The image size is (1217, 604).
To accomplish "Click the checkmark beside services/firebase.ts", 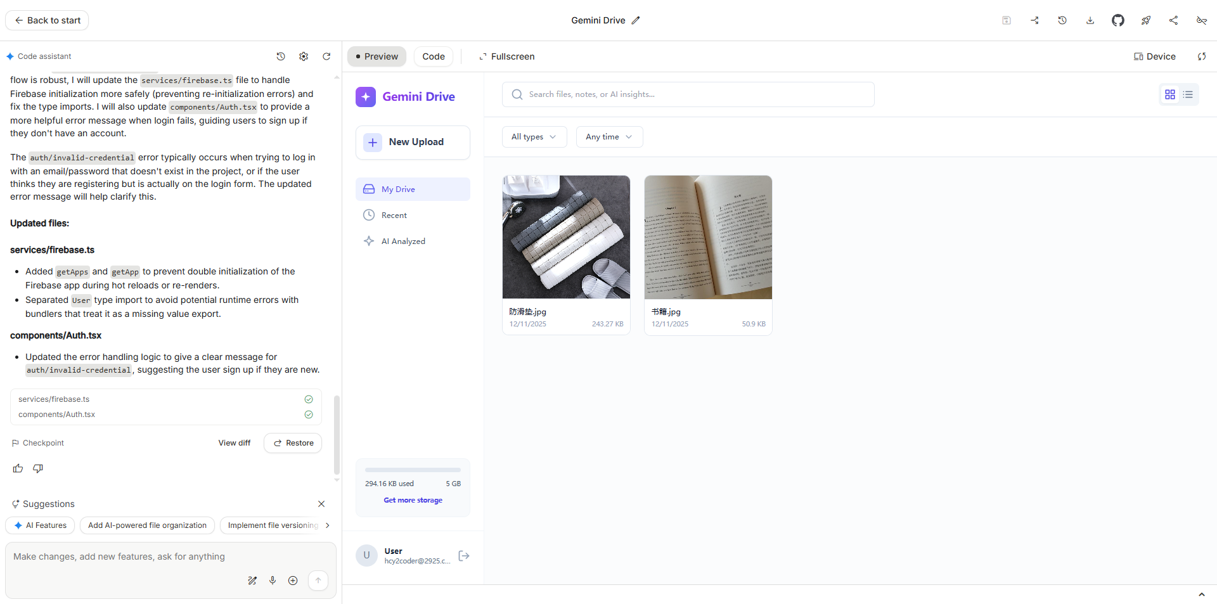I will tap(309, 399).
